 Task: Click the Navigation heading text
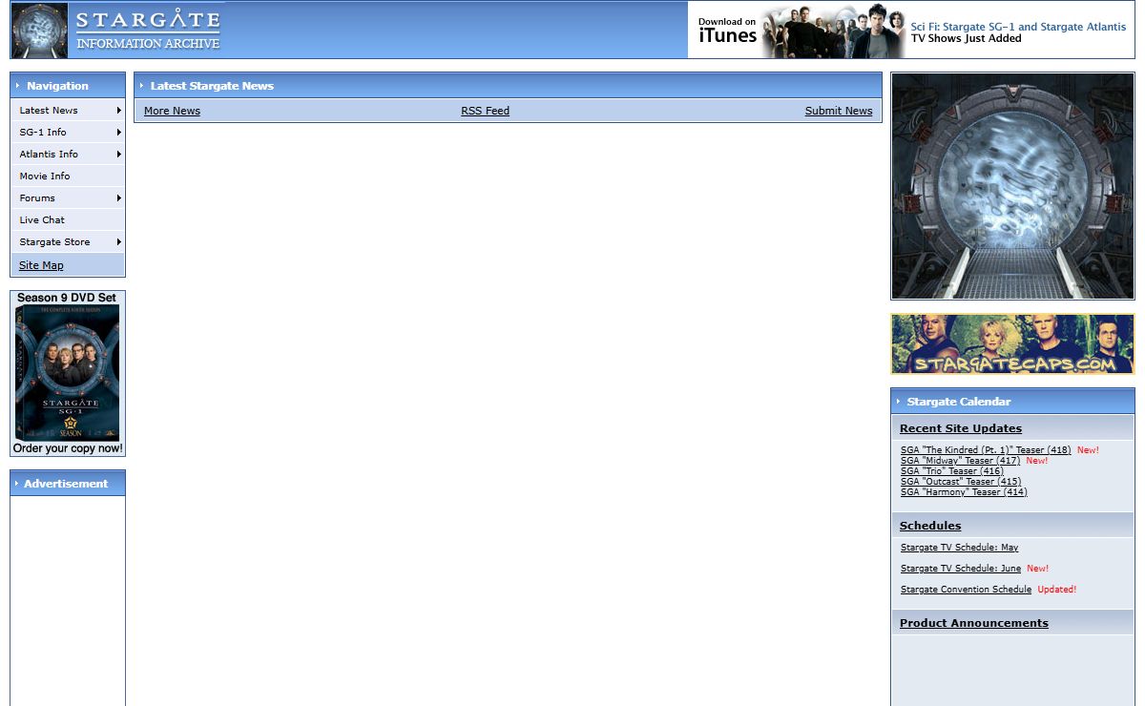click(57, 86)
